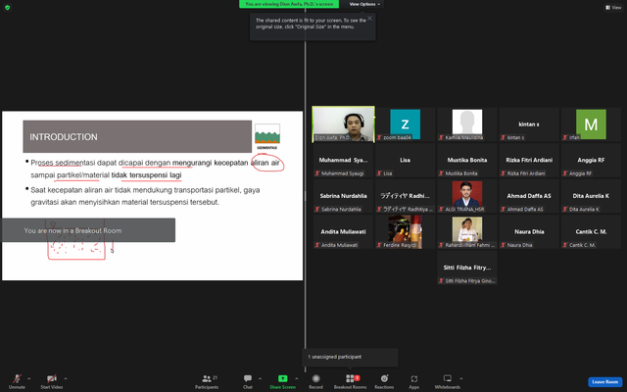627x392 pixels.
Task: Open Reactions menu
Action: pos(384,381)
